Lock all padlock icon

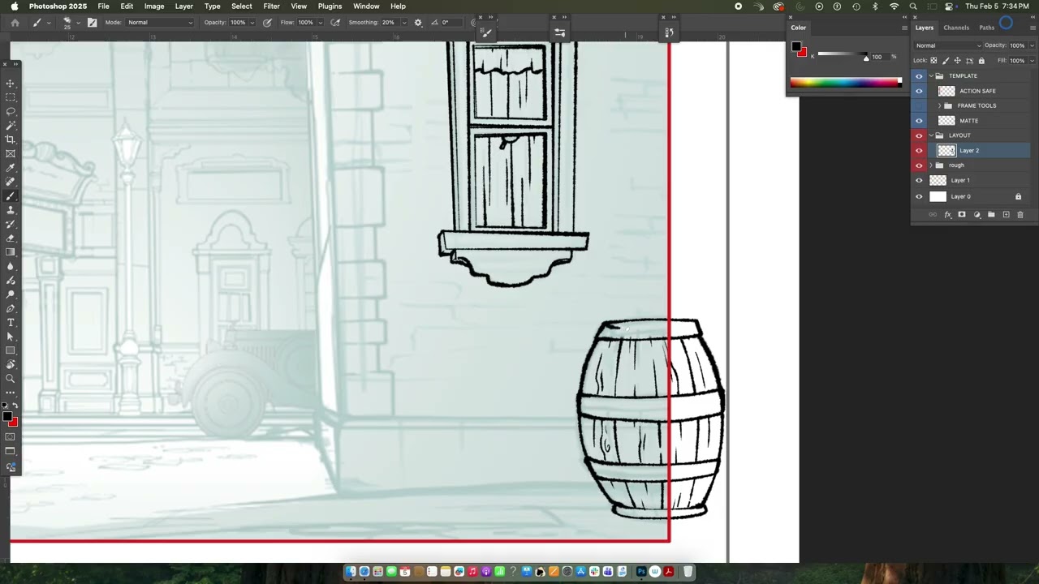pos(981,61)
